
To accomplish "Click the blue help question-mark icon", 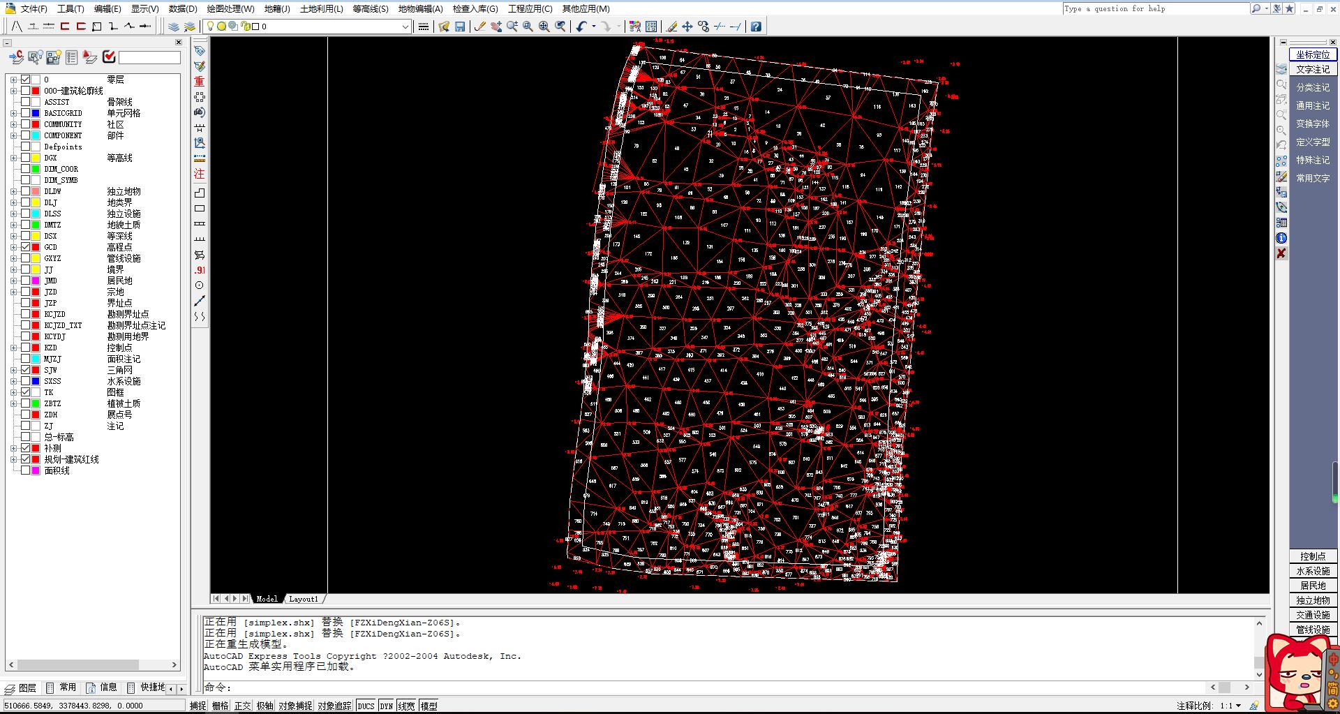I will (756, 27).
